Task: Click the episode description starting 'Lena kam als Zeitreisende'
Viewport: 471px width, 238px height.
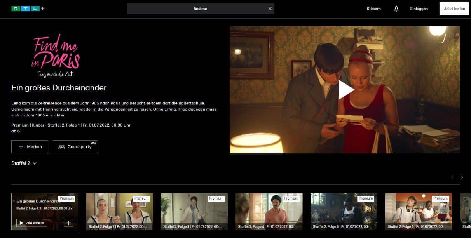Action: click(x=114, y=109)
